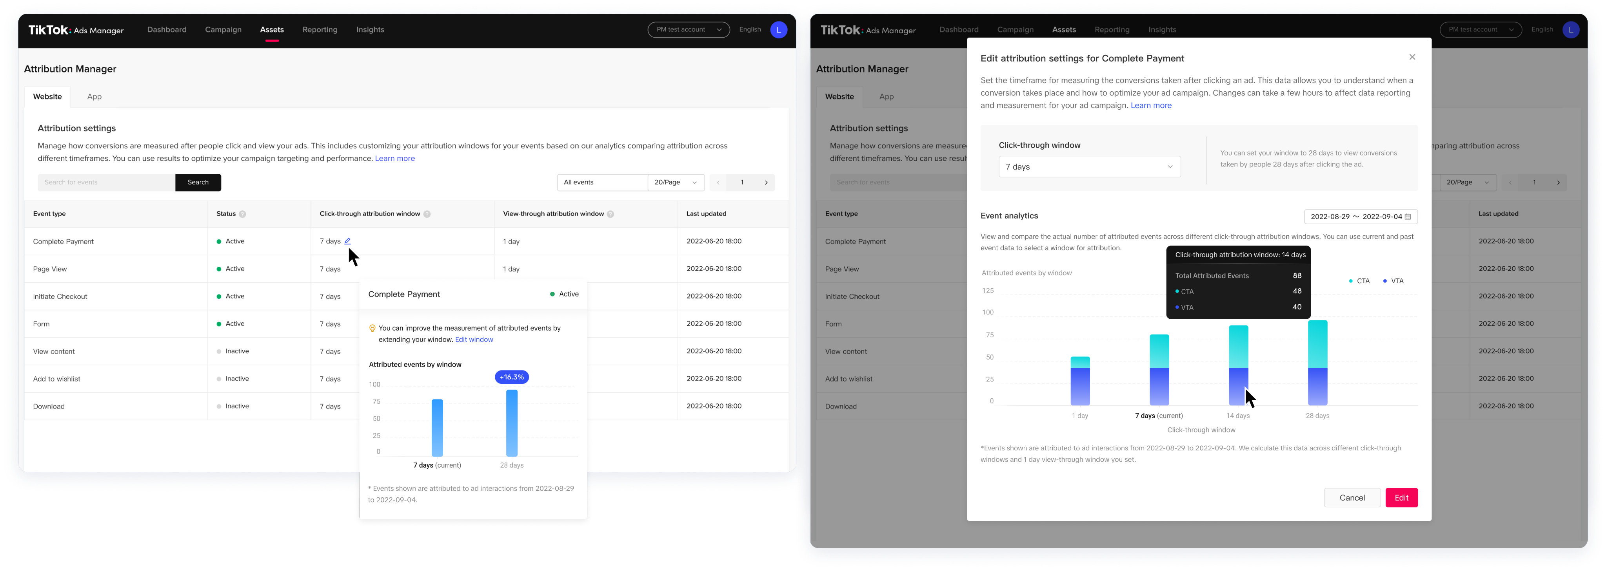1606x571 pixels.
Task: Open the Reporting menu in left navbar
Action: [x=320, y=30]
